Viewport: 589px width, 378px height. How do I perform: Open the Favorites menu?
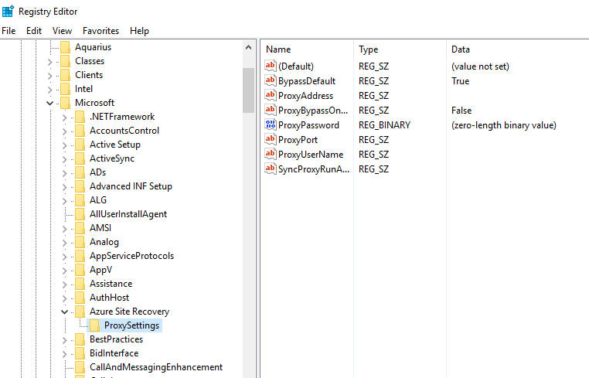100,31
